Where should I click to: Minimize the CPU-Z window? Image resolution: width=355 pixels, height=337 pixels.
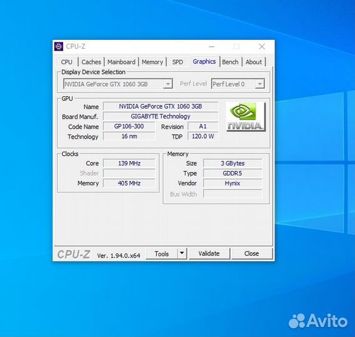pyautogui.click(x=211, y=47)
